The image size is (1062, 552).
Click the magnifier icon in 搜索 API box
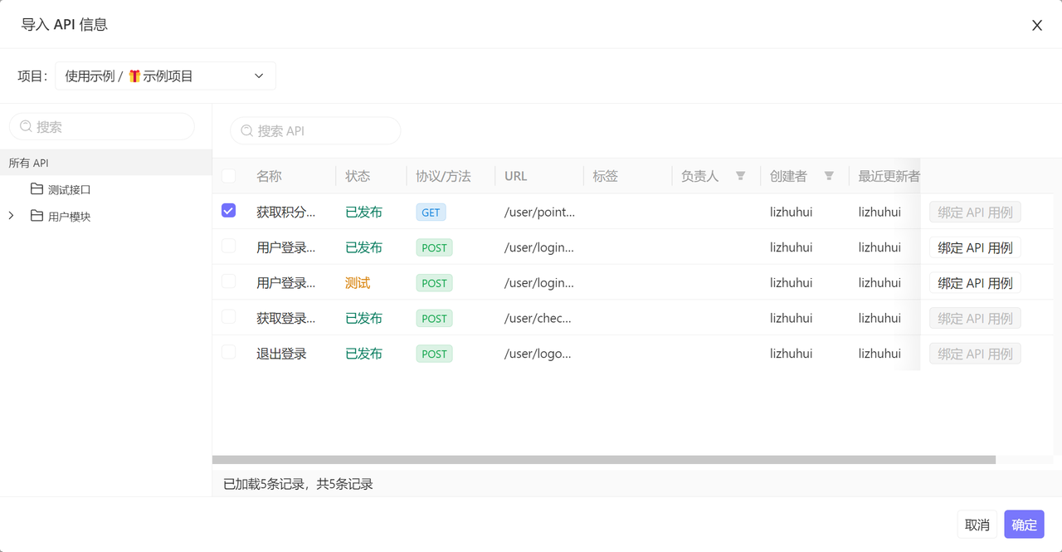click(247, 131)
